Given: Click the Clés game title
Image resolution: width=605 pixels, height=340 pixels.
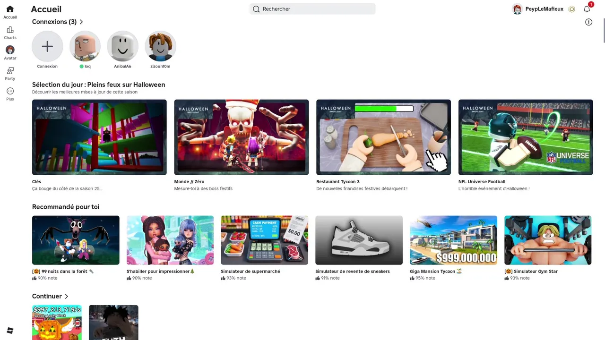Looking at the screenshot, I should pos(36,182).
